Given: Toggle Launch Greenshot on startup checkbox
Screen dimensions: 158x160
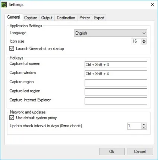Looking at the screenshot, I should [x=12, y=48].
